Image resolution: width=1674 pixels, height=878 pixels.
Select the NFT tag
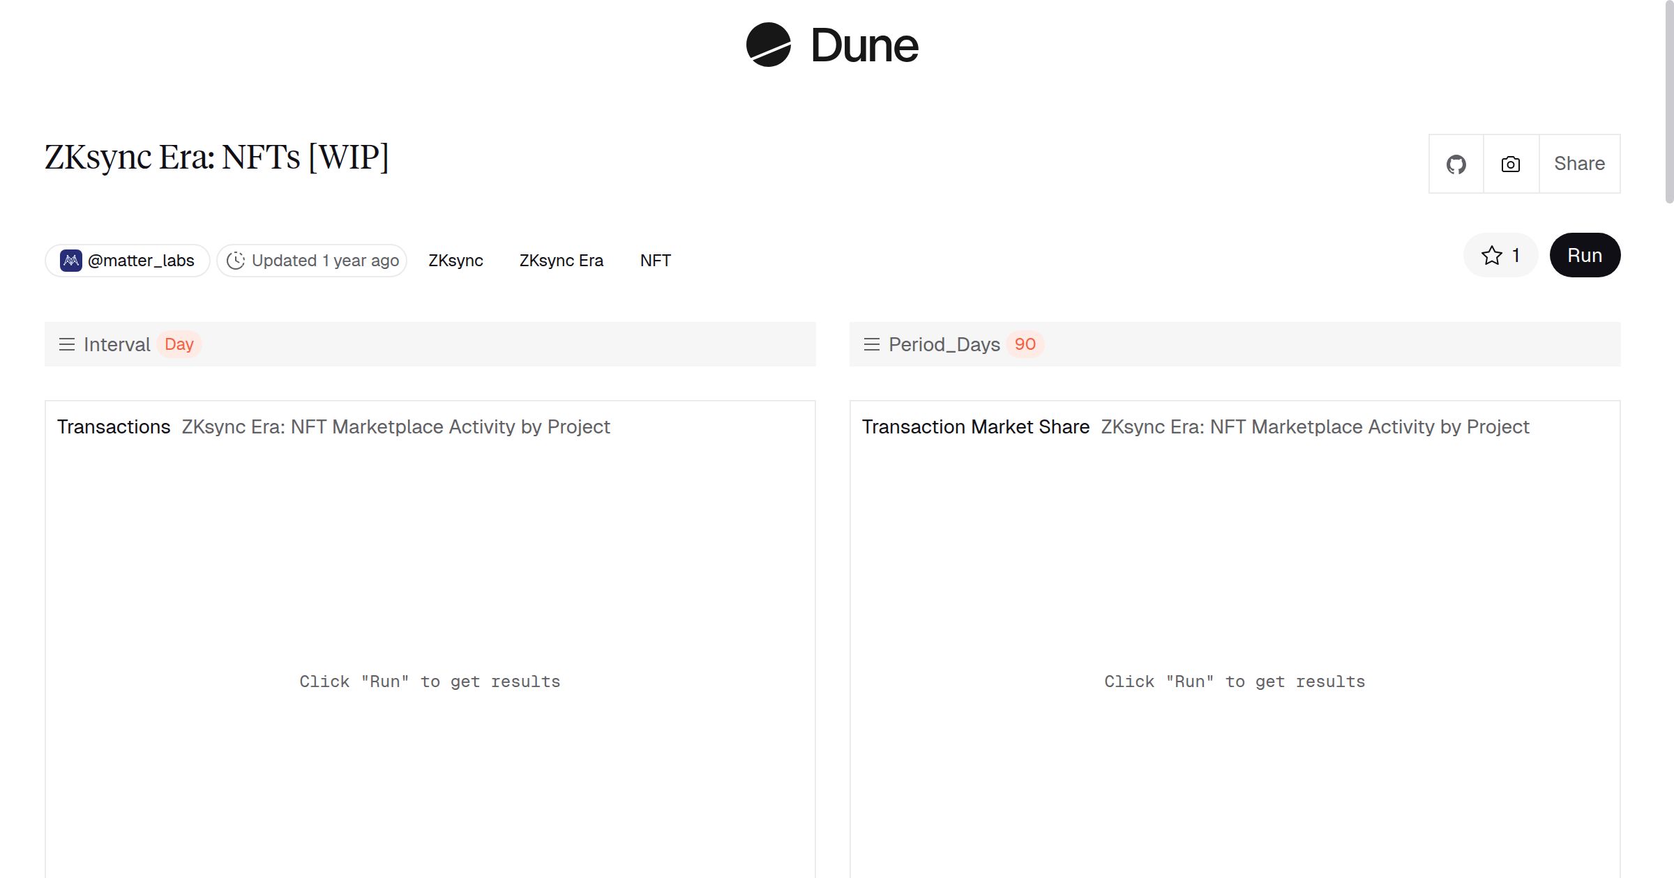click(x=655, y=261)
